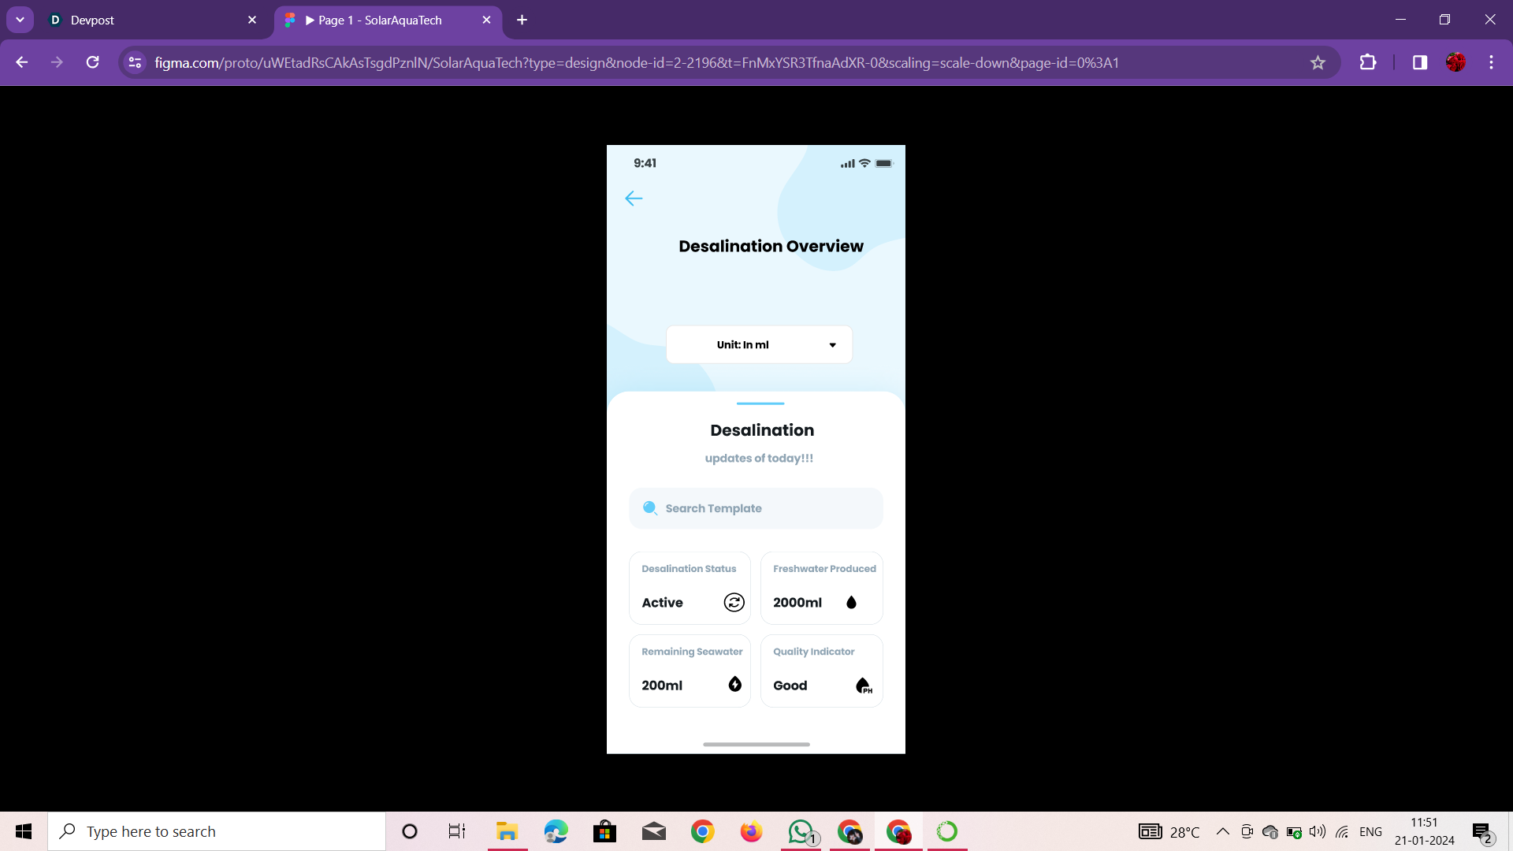The height and width of the screenshot is (851, 1513).
Task: Click the water drop icon next to 2000ml
Action: [x=851, y=603]
